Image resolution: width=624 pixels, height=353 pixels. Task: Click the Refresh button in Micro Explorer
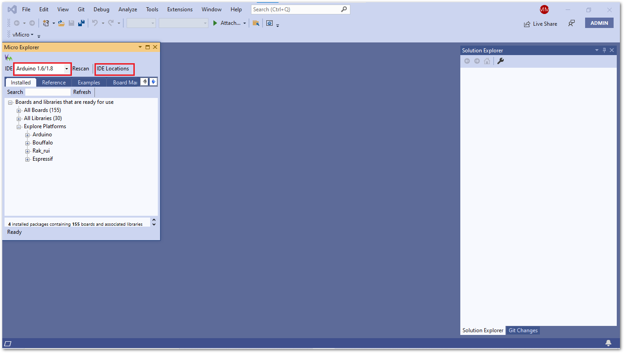[x=82, y=92]
